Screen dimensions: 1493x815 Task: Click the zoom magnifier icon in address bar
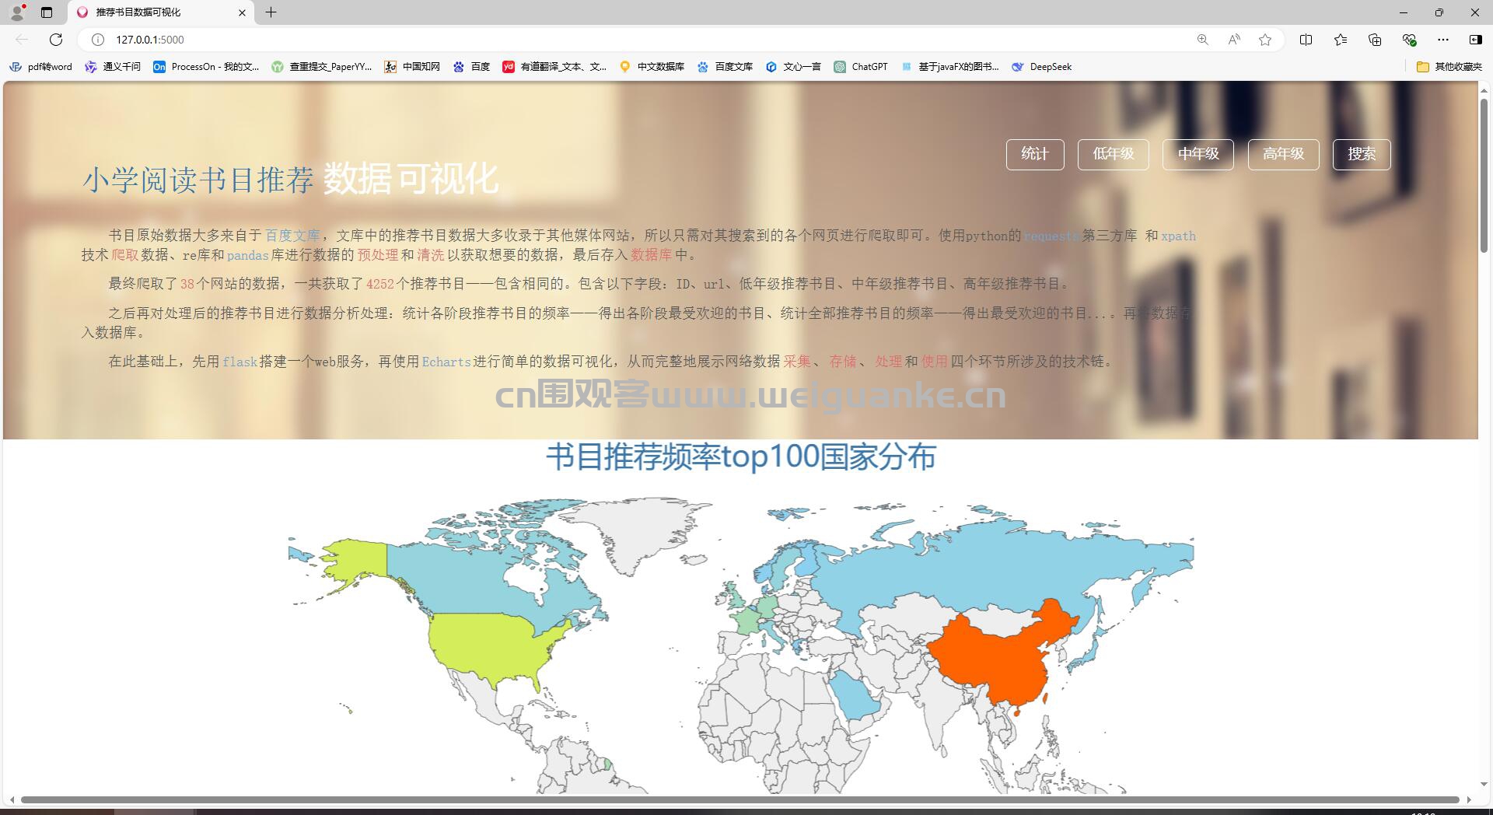click(x=1203, y=40)
